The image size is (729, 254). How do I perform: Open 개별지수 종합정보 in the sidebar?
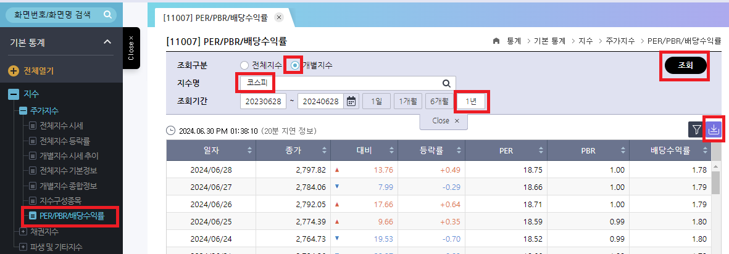click(69, 186)
